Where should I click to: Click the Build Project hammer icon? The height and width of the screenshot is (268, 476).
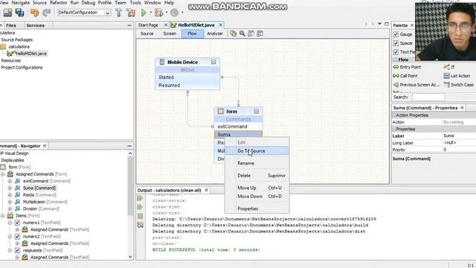(x=119, y=13)
